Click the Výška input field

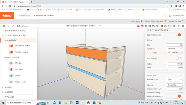(x=175, y=64)
